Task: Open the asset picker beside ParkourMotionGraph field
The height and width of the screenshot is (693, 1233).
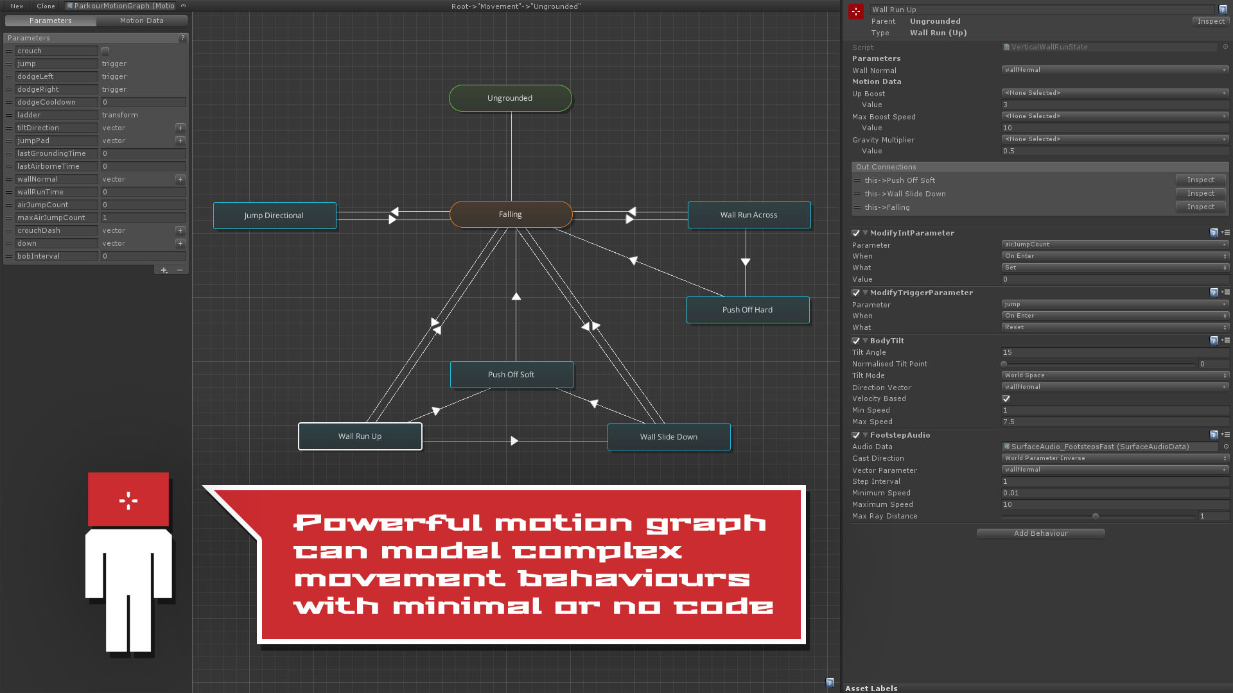Action: [x=183, y=6]
